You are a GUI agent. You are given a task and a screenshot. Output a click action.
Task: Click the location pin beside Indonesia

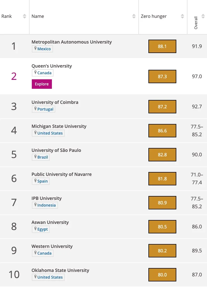(x=35, y=205)
